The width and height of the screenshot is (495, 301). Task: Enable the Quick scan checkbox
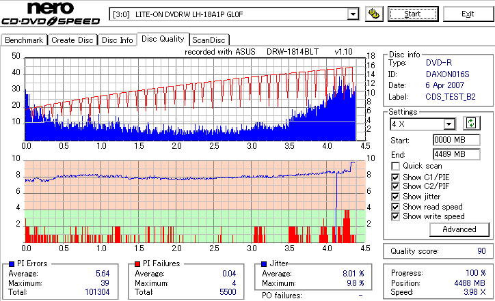[x=395, y=166]
